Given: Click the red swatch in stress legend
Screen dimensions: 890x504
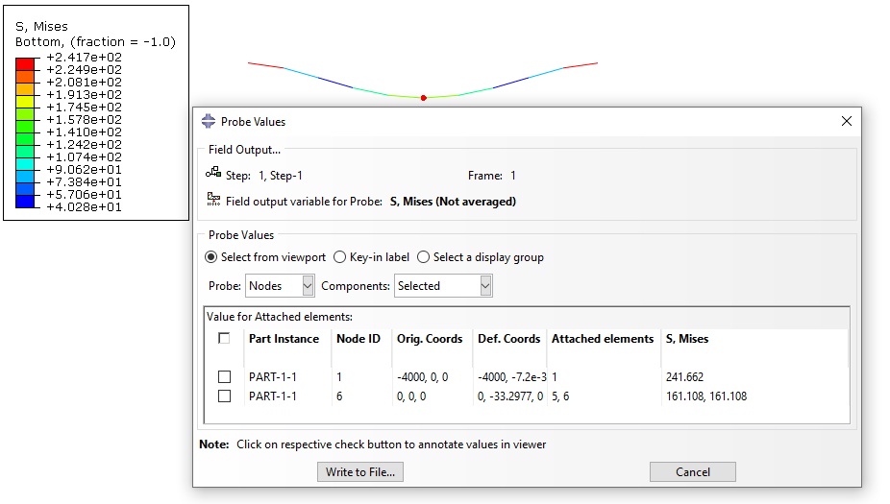Looking at the screenshot, I should coord(25,63).
